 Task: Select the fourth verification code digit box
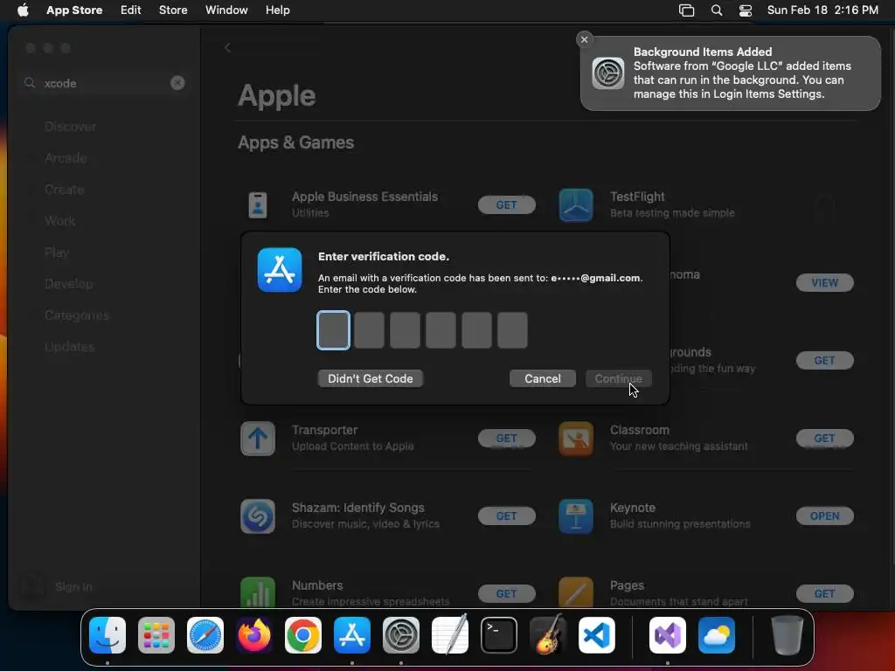point(441,330)
